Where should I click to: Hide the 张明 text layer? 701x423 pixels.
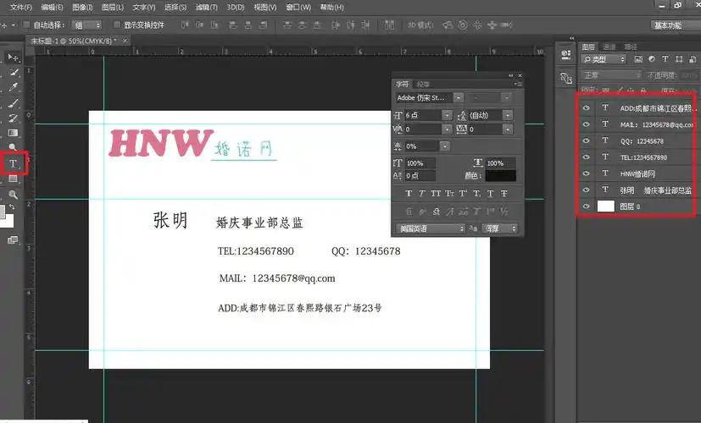[x=586, y=190]
